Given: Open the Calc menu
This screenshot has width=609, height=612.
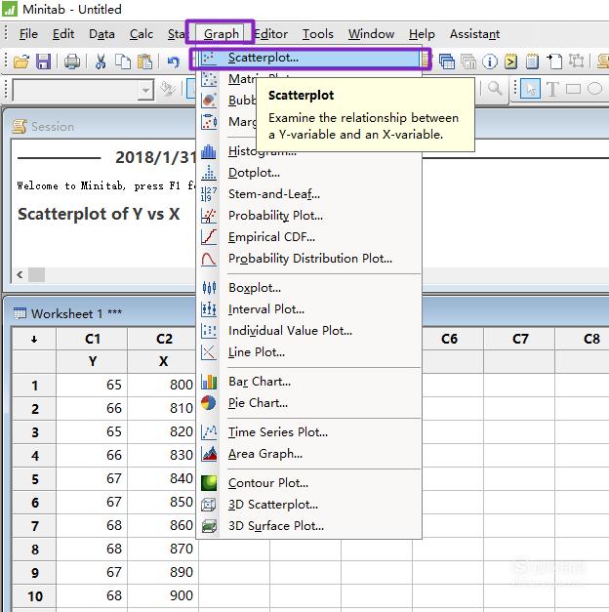Looking at the screenshot, I should (x=142, y=34).
